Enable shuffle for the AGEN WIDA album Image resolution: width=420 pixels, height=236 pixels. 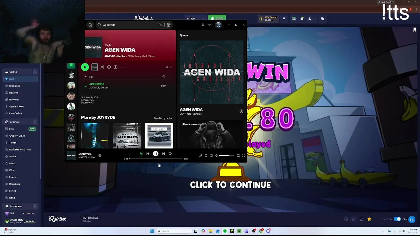coord(102,67)
